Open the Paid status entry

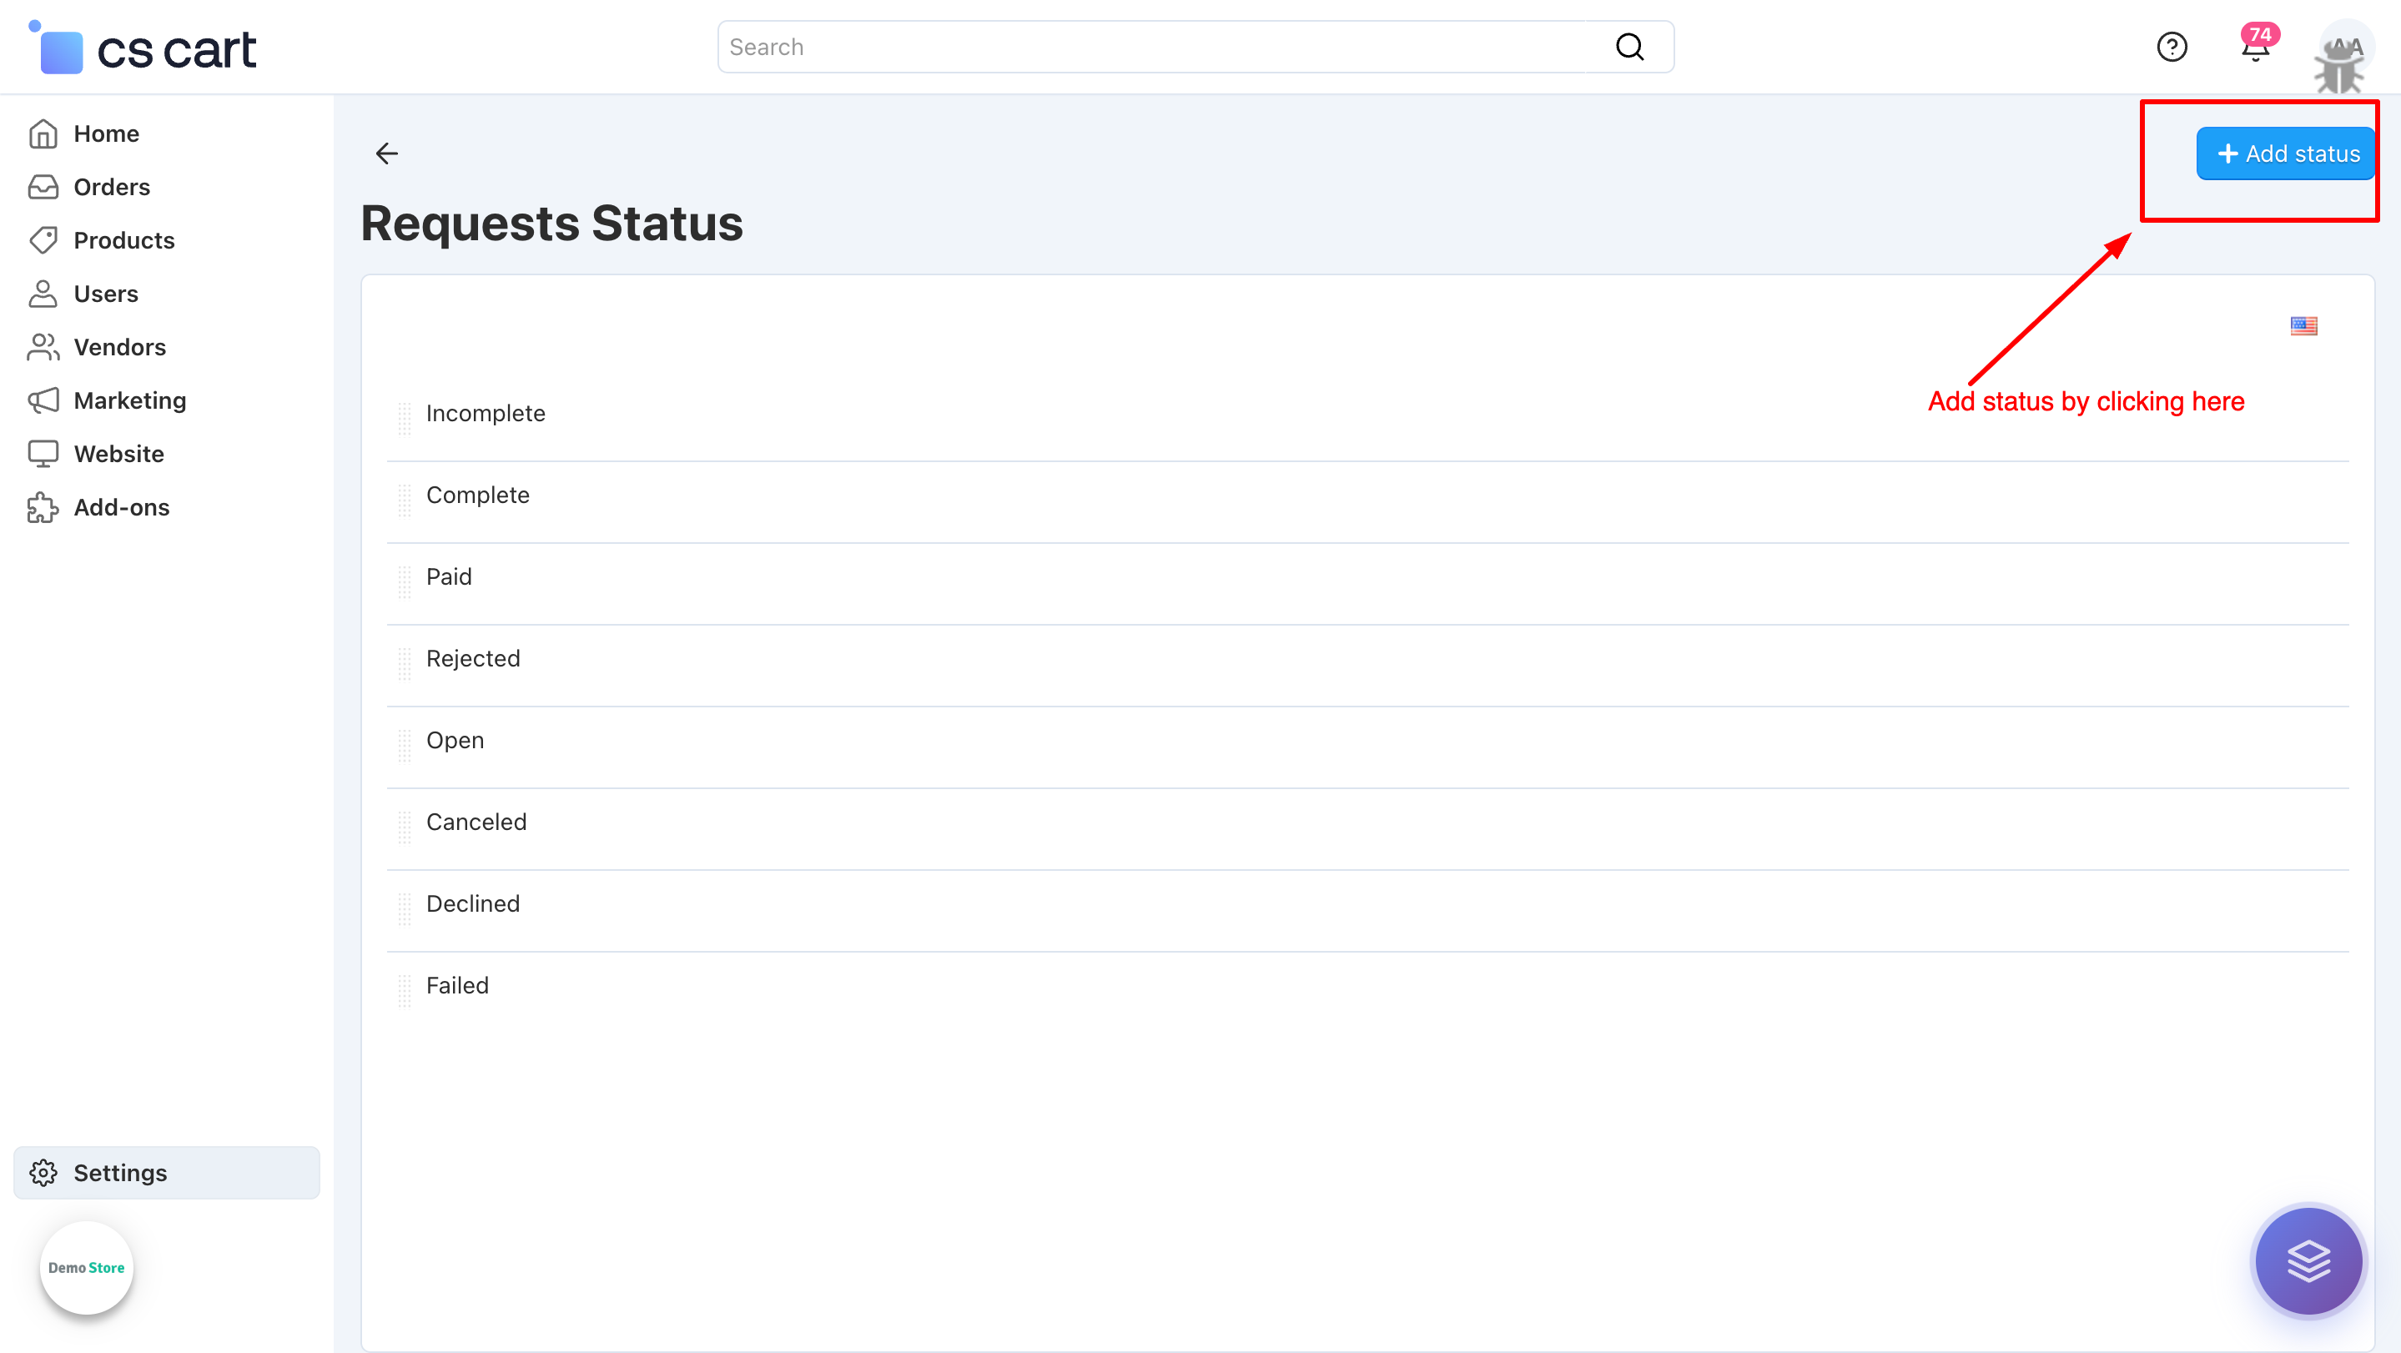coord(448,576)
